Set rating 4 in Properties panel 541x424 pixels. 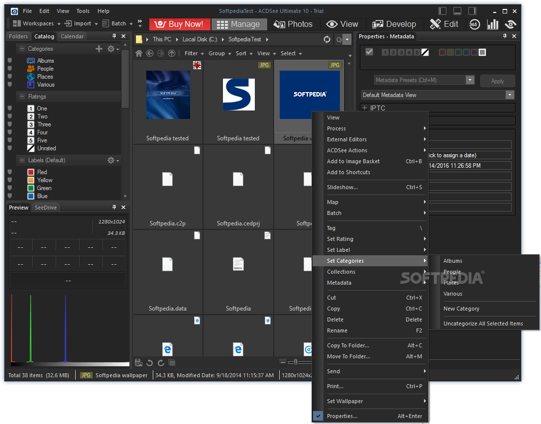(x=409, y=52)
